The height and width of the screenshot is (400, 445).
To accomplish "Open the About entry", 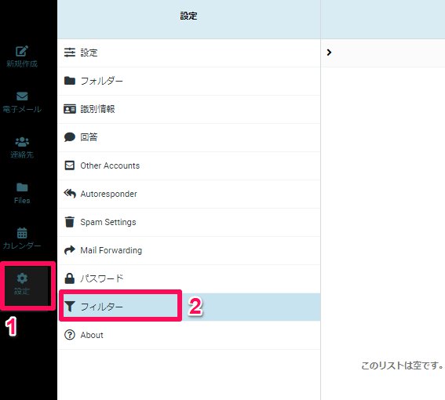I will pyautogui.click(x=189, y=335).
